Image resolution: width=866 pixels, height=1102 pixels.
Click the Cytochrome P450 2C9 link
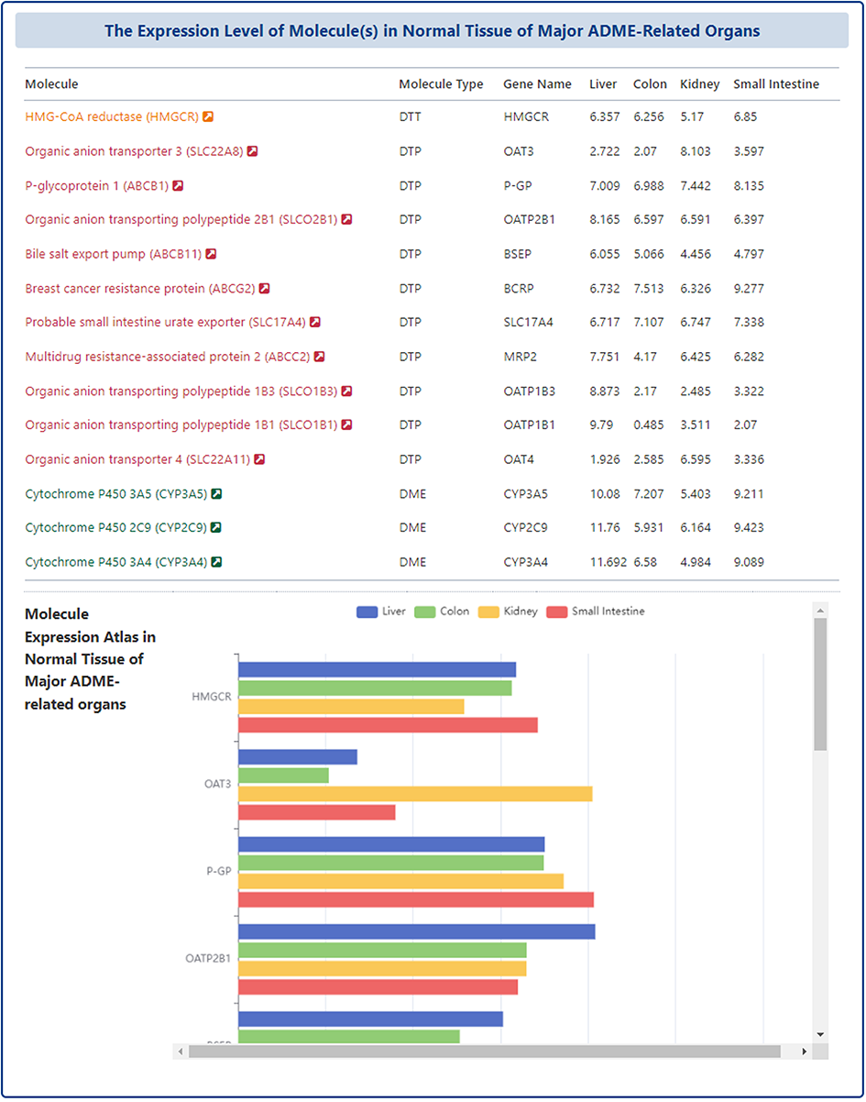115,528
